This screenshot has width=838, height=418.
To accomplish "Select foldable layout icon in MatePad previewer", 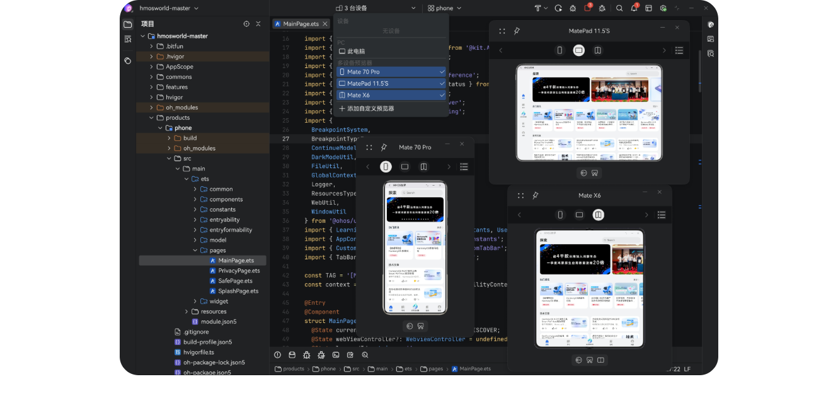I will pyautogui.click(x=597, y=50).
